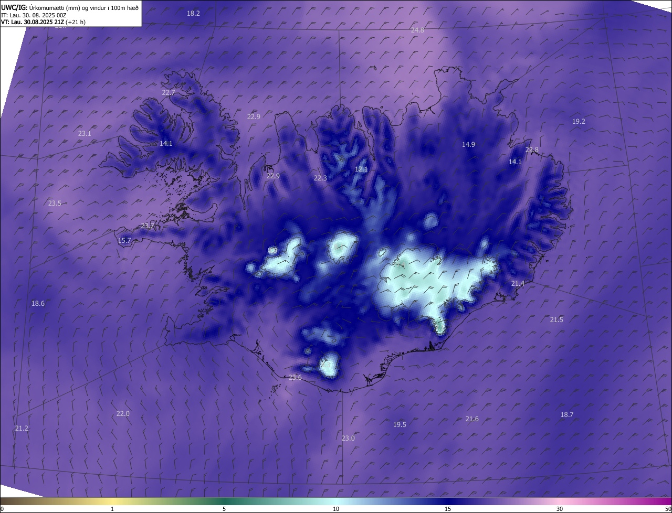Click the 23.7 value label
This screenshot has width=672, height=513.
[x=148, y=226]
